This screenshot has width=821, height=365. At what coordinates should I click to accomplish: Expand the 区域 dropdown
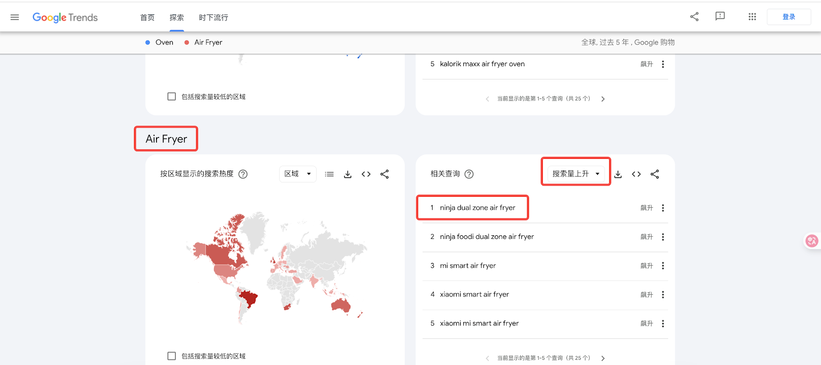pos(298,174)
